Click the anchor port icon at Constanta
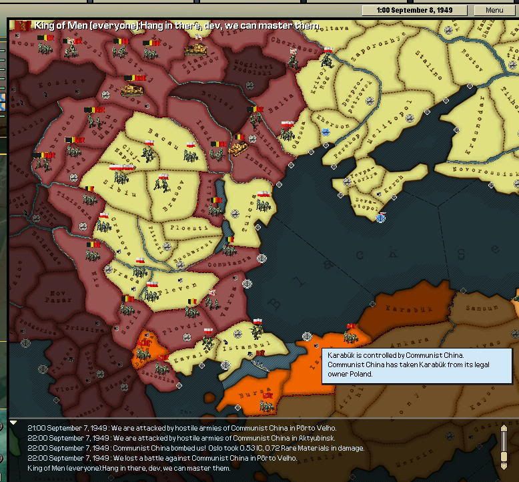 [262, 258]
